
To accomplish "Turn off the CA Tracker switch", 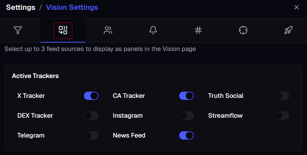I will (x=186, y=96).
